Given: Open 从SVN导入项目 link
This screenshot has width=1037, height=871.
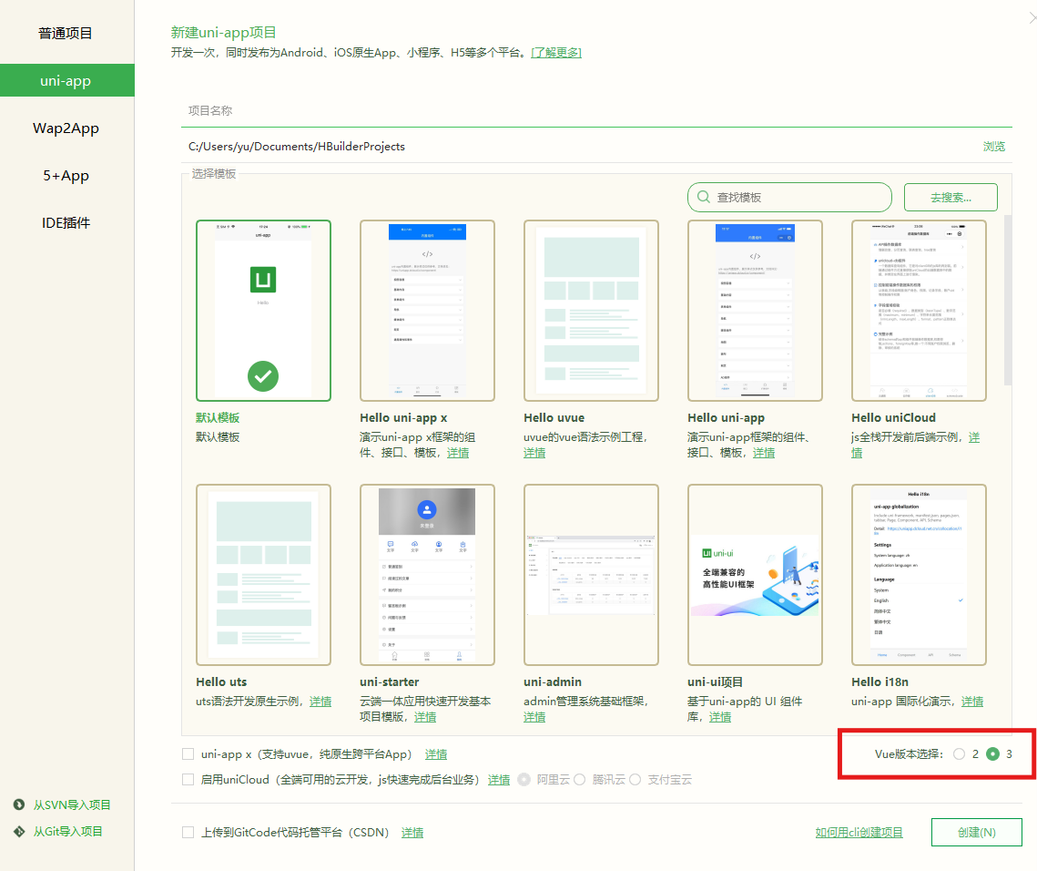Looking at the screenshot, I should [x=72, y=804].
